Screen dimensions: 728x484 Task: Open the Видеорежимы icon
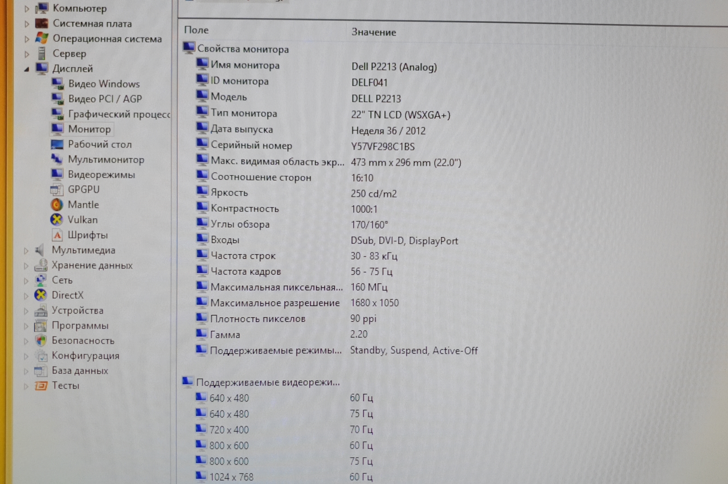(57, 174)
